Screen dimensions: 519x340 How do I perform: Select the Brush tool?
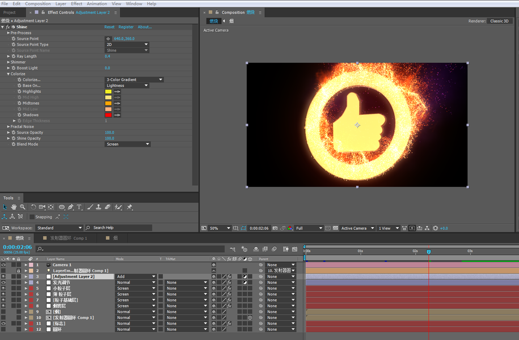[x=90, y=207]
